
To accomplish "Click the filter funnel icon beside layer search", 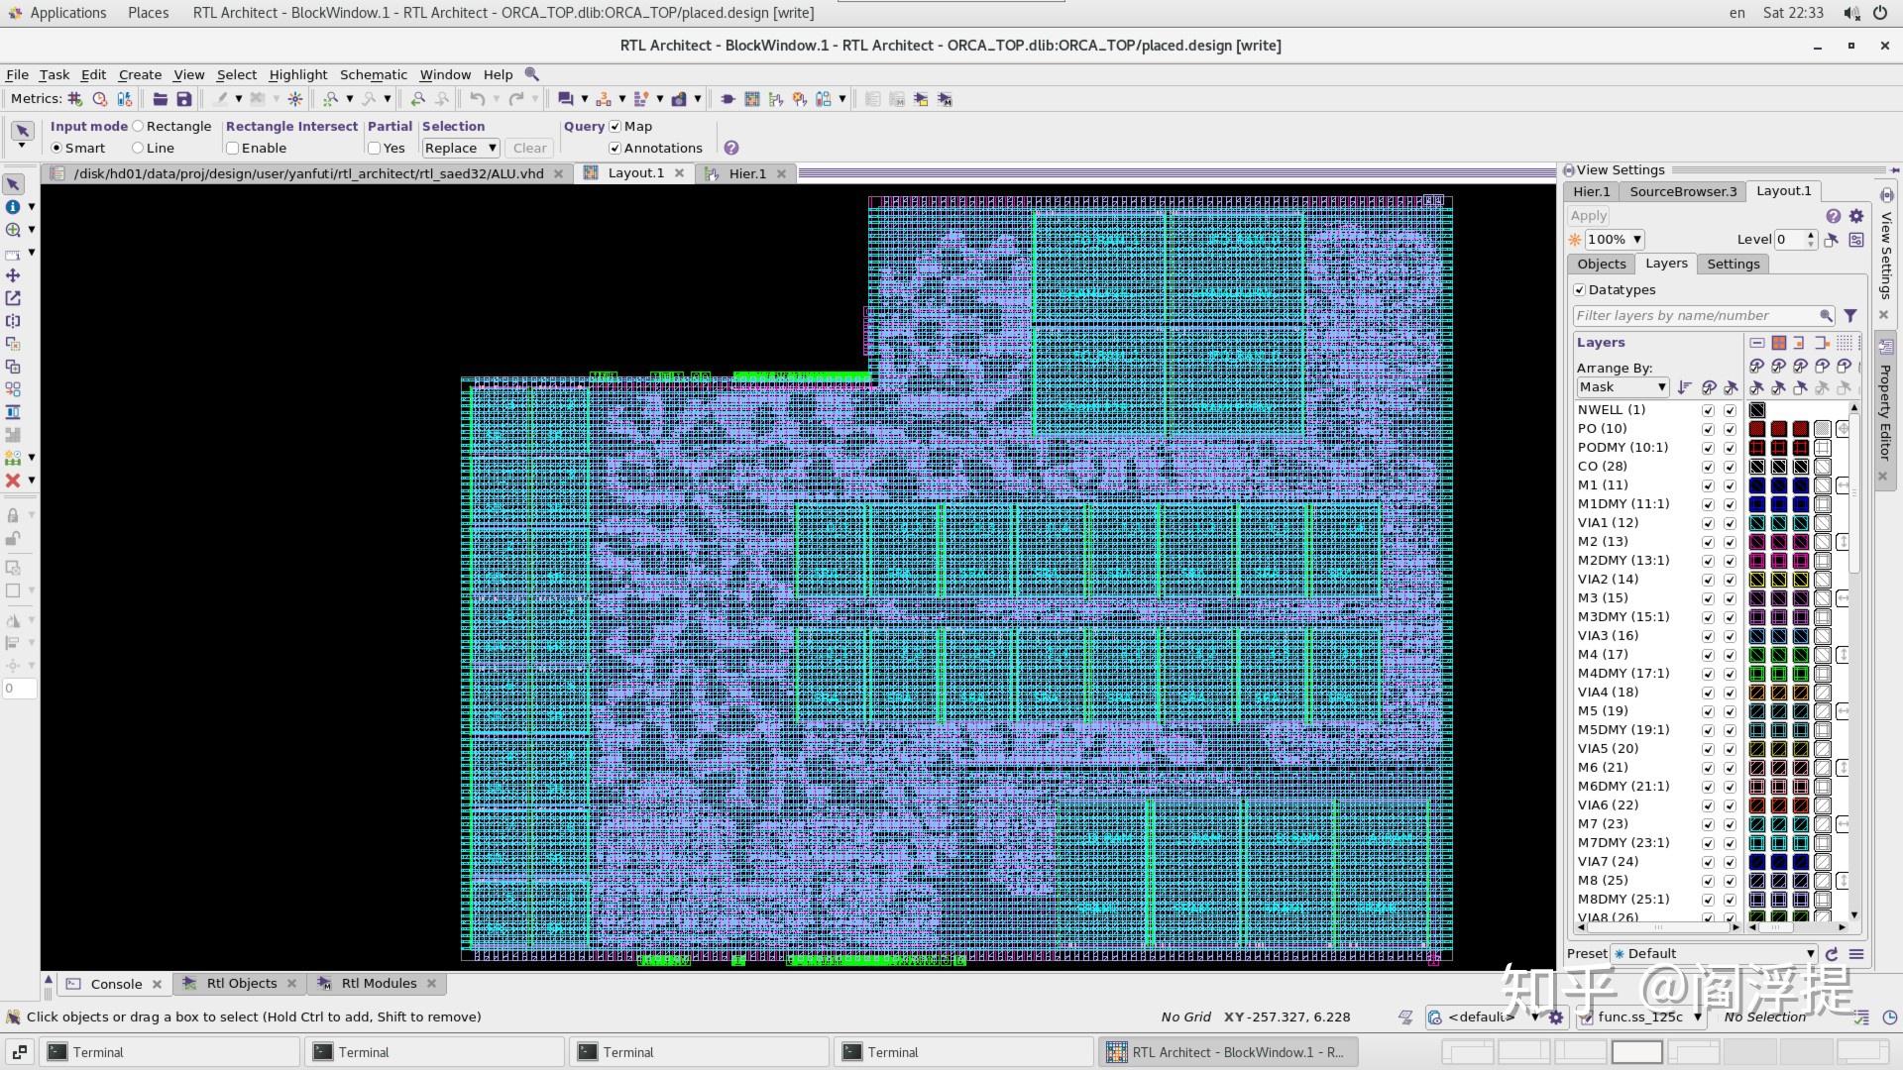I will [x=1850, y=316].
